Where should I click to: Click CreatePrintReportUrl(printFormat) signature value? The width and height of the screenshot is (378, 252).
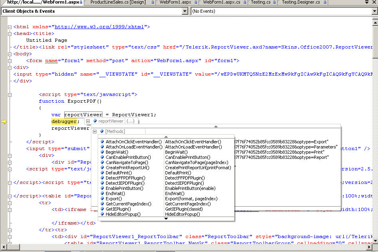(x=198, y=168)
